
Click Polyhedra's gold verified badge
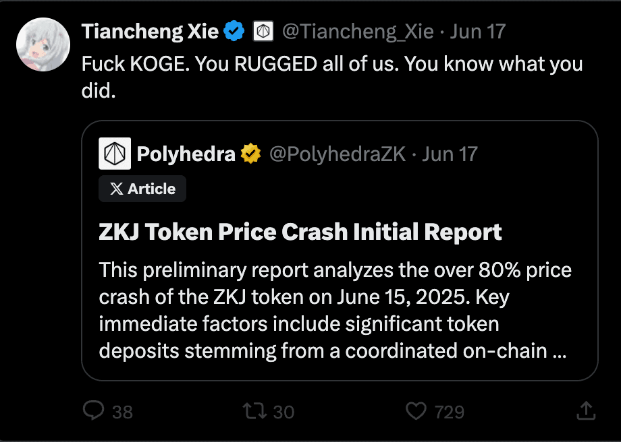pyautogui.click(x=250, y=154)
